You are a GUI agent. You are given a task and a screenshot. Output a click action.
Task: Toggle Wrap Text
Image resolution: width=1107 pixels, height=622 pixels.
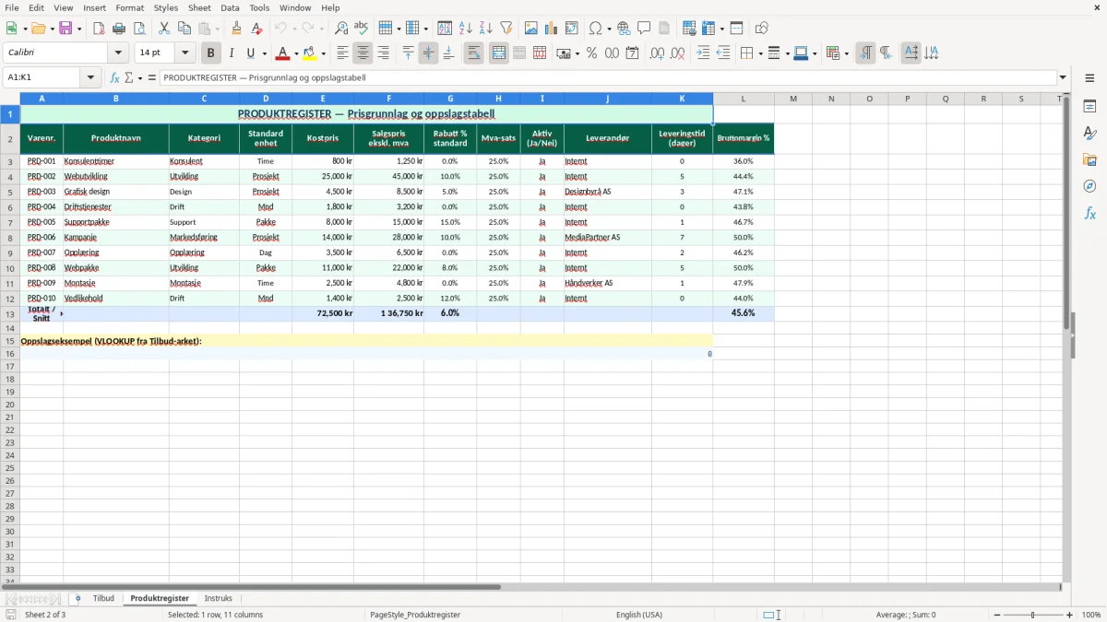tap(474, 53)
